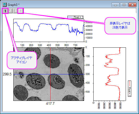Viewport: 139px width, 114px height.
Task: Select the 417.7 X position label
Action: click(50, 103)
